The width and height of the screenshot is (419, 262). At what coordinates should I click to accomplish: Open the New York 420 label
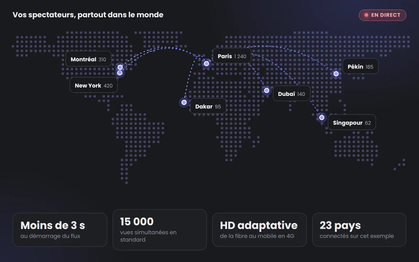(94, 85)
